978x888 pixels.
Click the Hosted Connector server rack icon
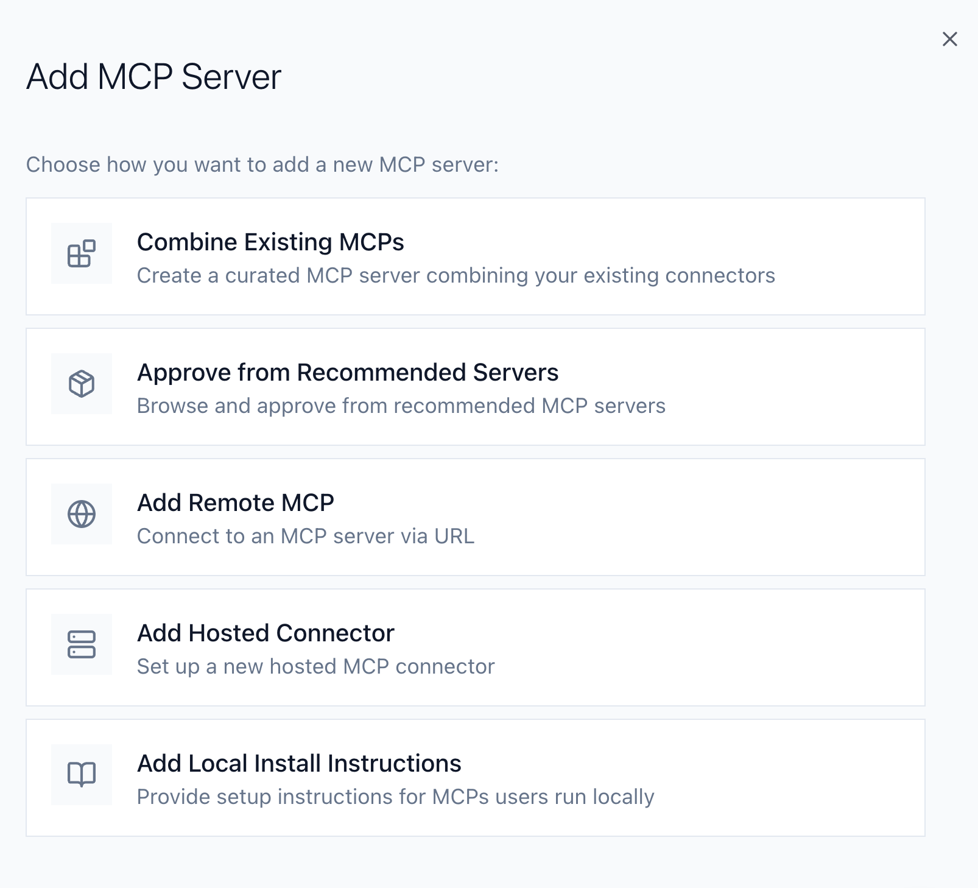click(x=82, y=644)
